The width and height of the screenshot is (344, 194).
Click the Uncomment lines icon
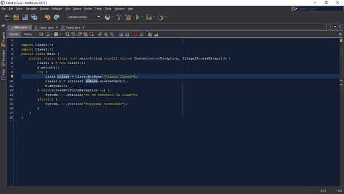click(x=156, y=34)
